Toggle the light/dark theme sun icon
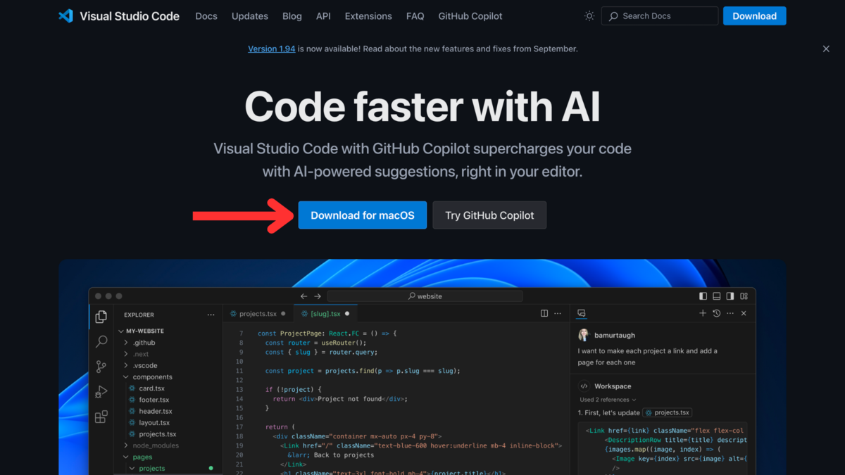Image resolution: width=845 pixels, height=475 pixels. [x=589, y=16]
